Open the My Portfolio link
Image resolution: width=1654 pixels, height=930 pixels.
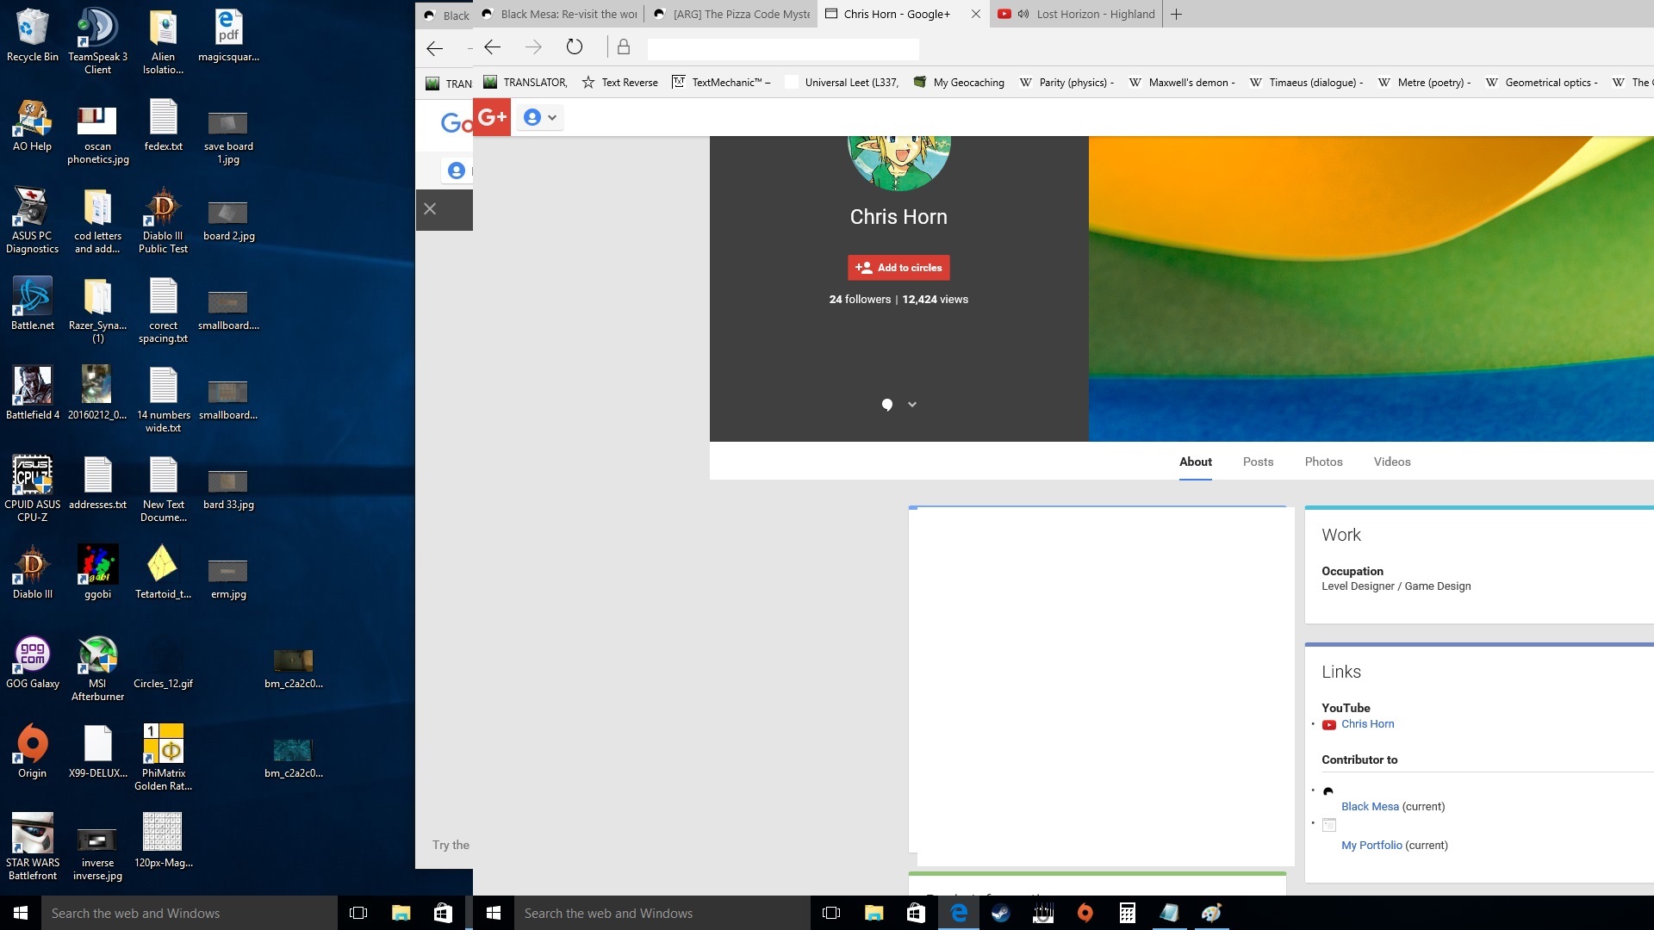coord(1371,846)
